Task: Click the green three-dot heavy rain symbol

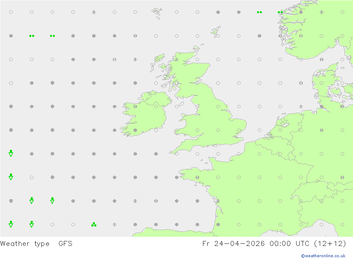Action: coord(94,224)
